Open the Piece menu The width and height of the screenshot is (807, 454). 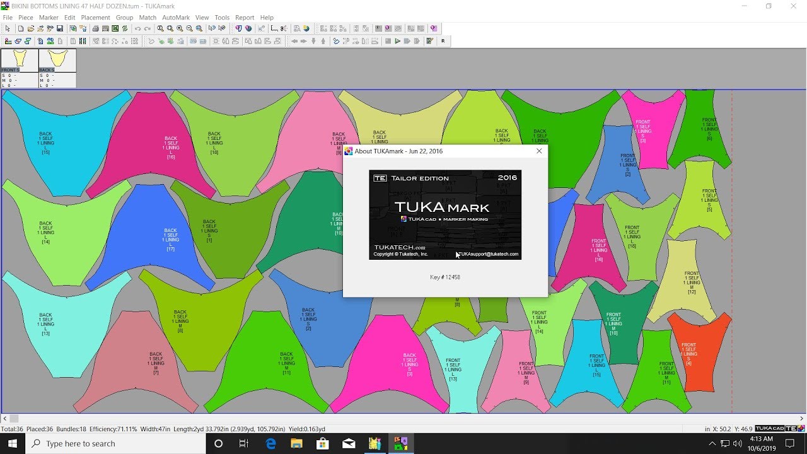(26, 18)
